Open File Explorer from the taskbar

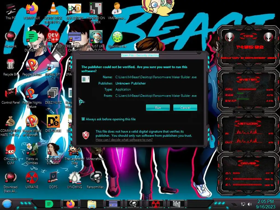pyautogui.click(x=92, y=204)
